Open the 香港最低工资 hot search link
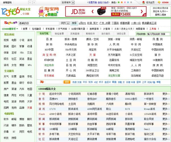The height and width of the screenshot is (142, 171). [x=149, y=23]
